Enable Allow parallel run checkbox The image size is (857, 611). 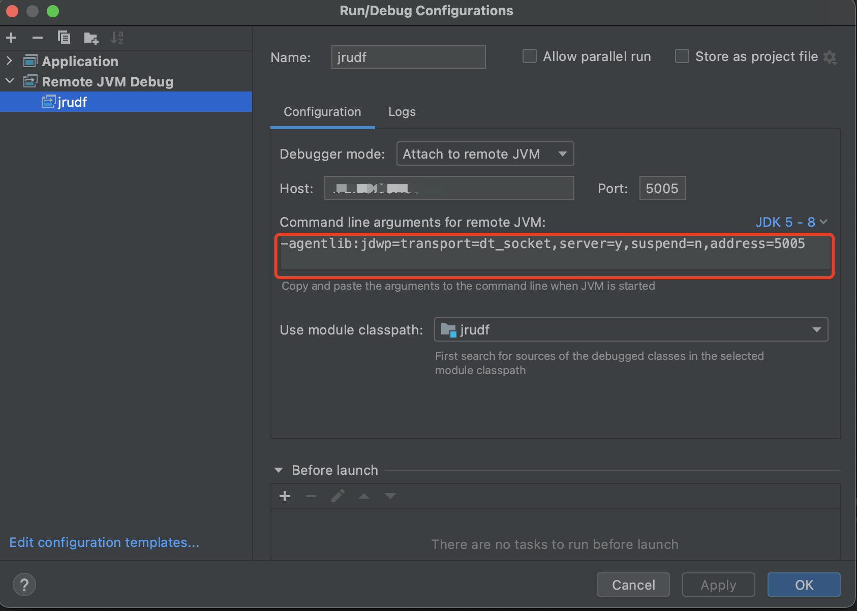[530, 56]
